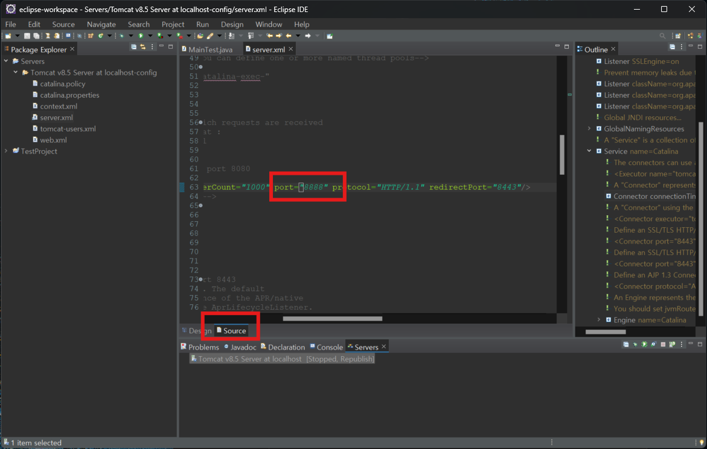Screen dimensions: 707x449
Task: Open the Source menu
Action: [x=63, y=24]
